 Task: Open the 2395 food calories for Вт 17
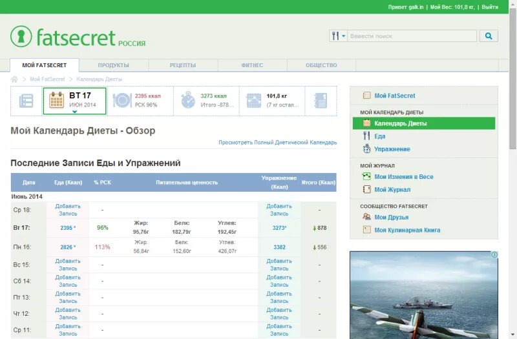click(68, 228)
